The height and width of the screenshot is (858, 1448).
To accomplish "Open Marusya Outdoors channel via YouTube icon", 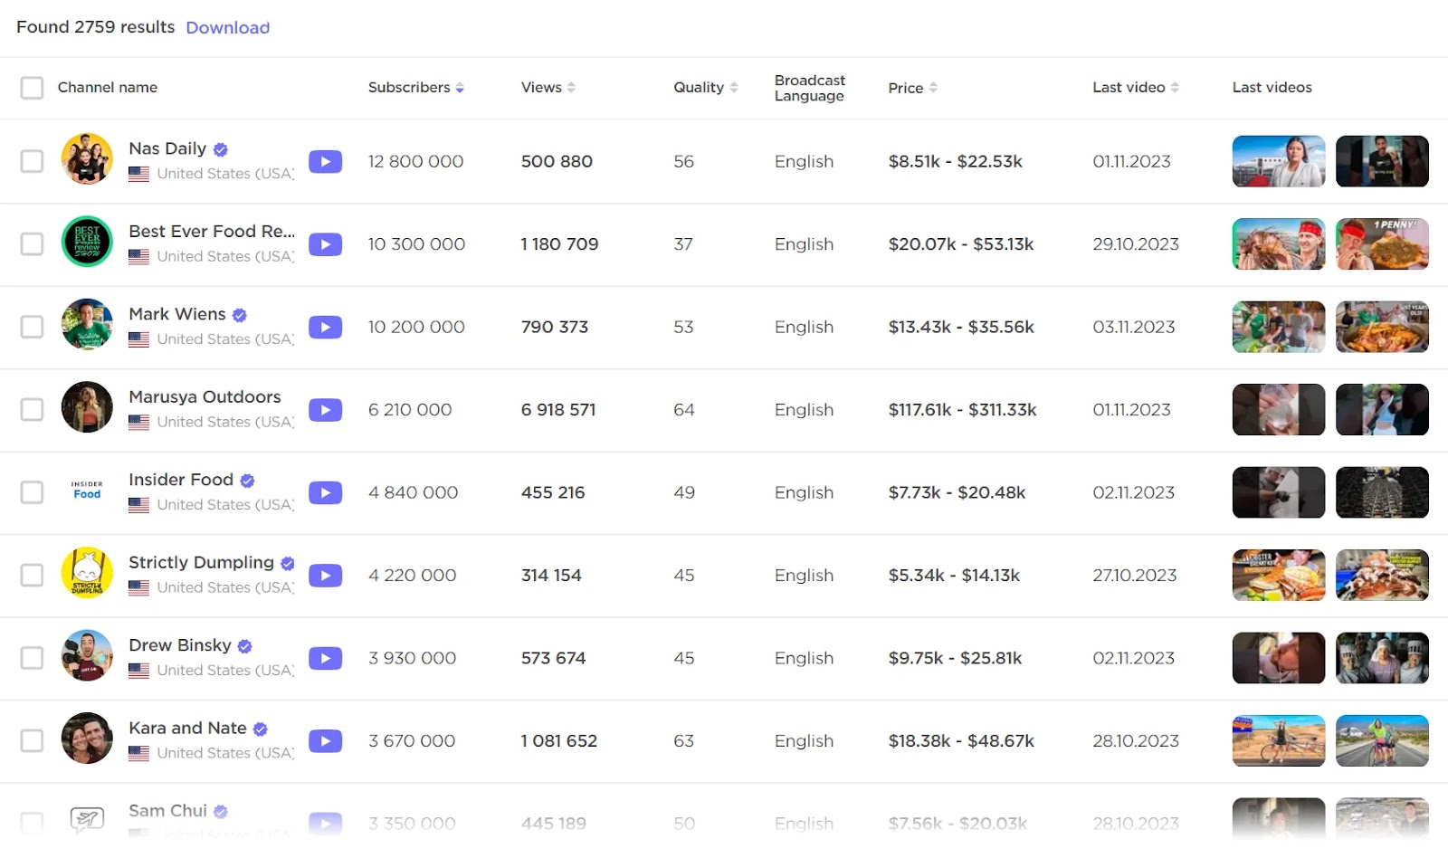I will tap(325, 409).
